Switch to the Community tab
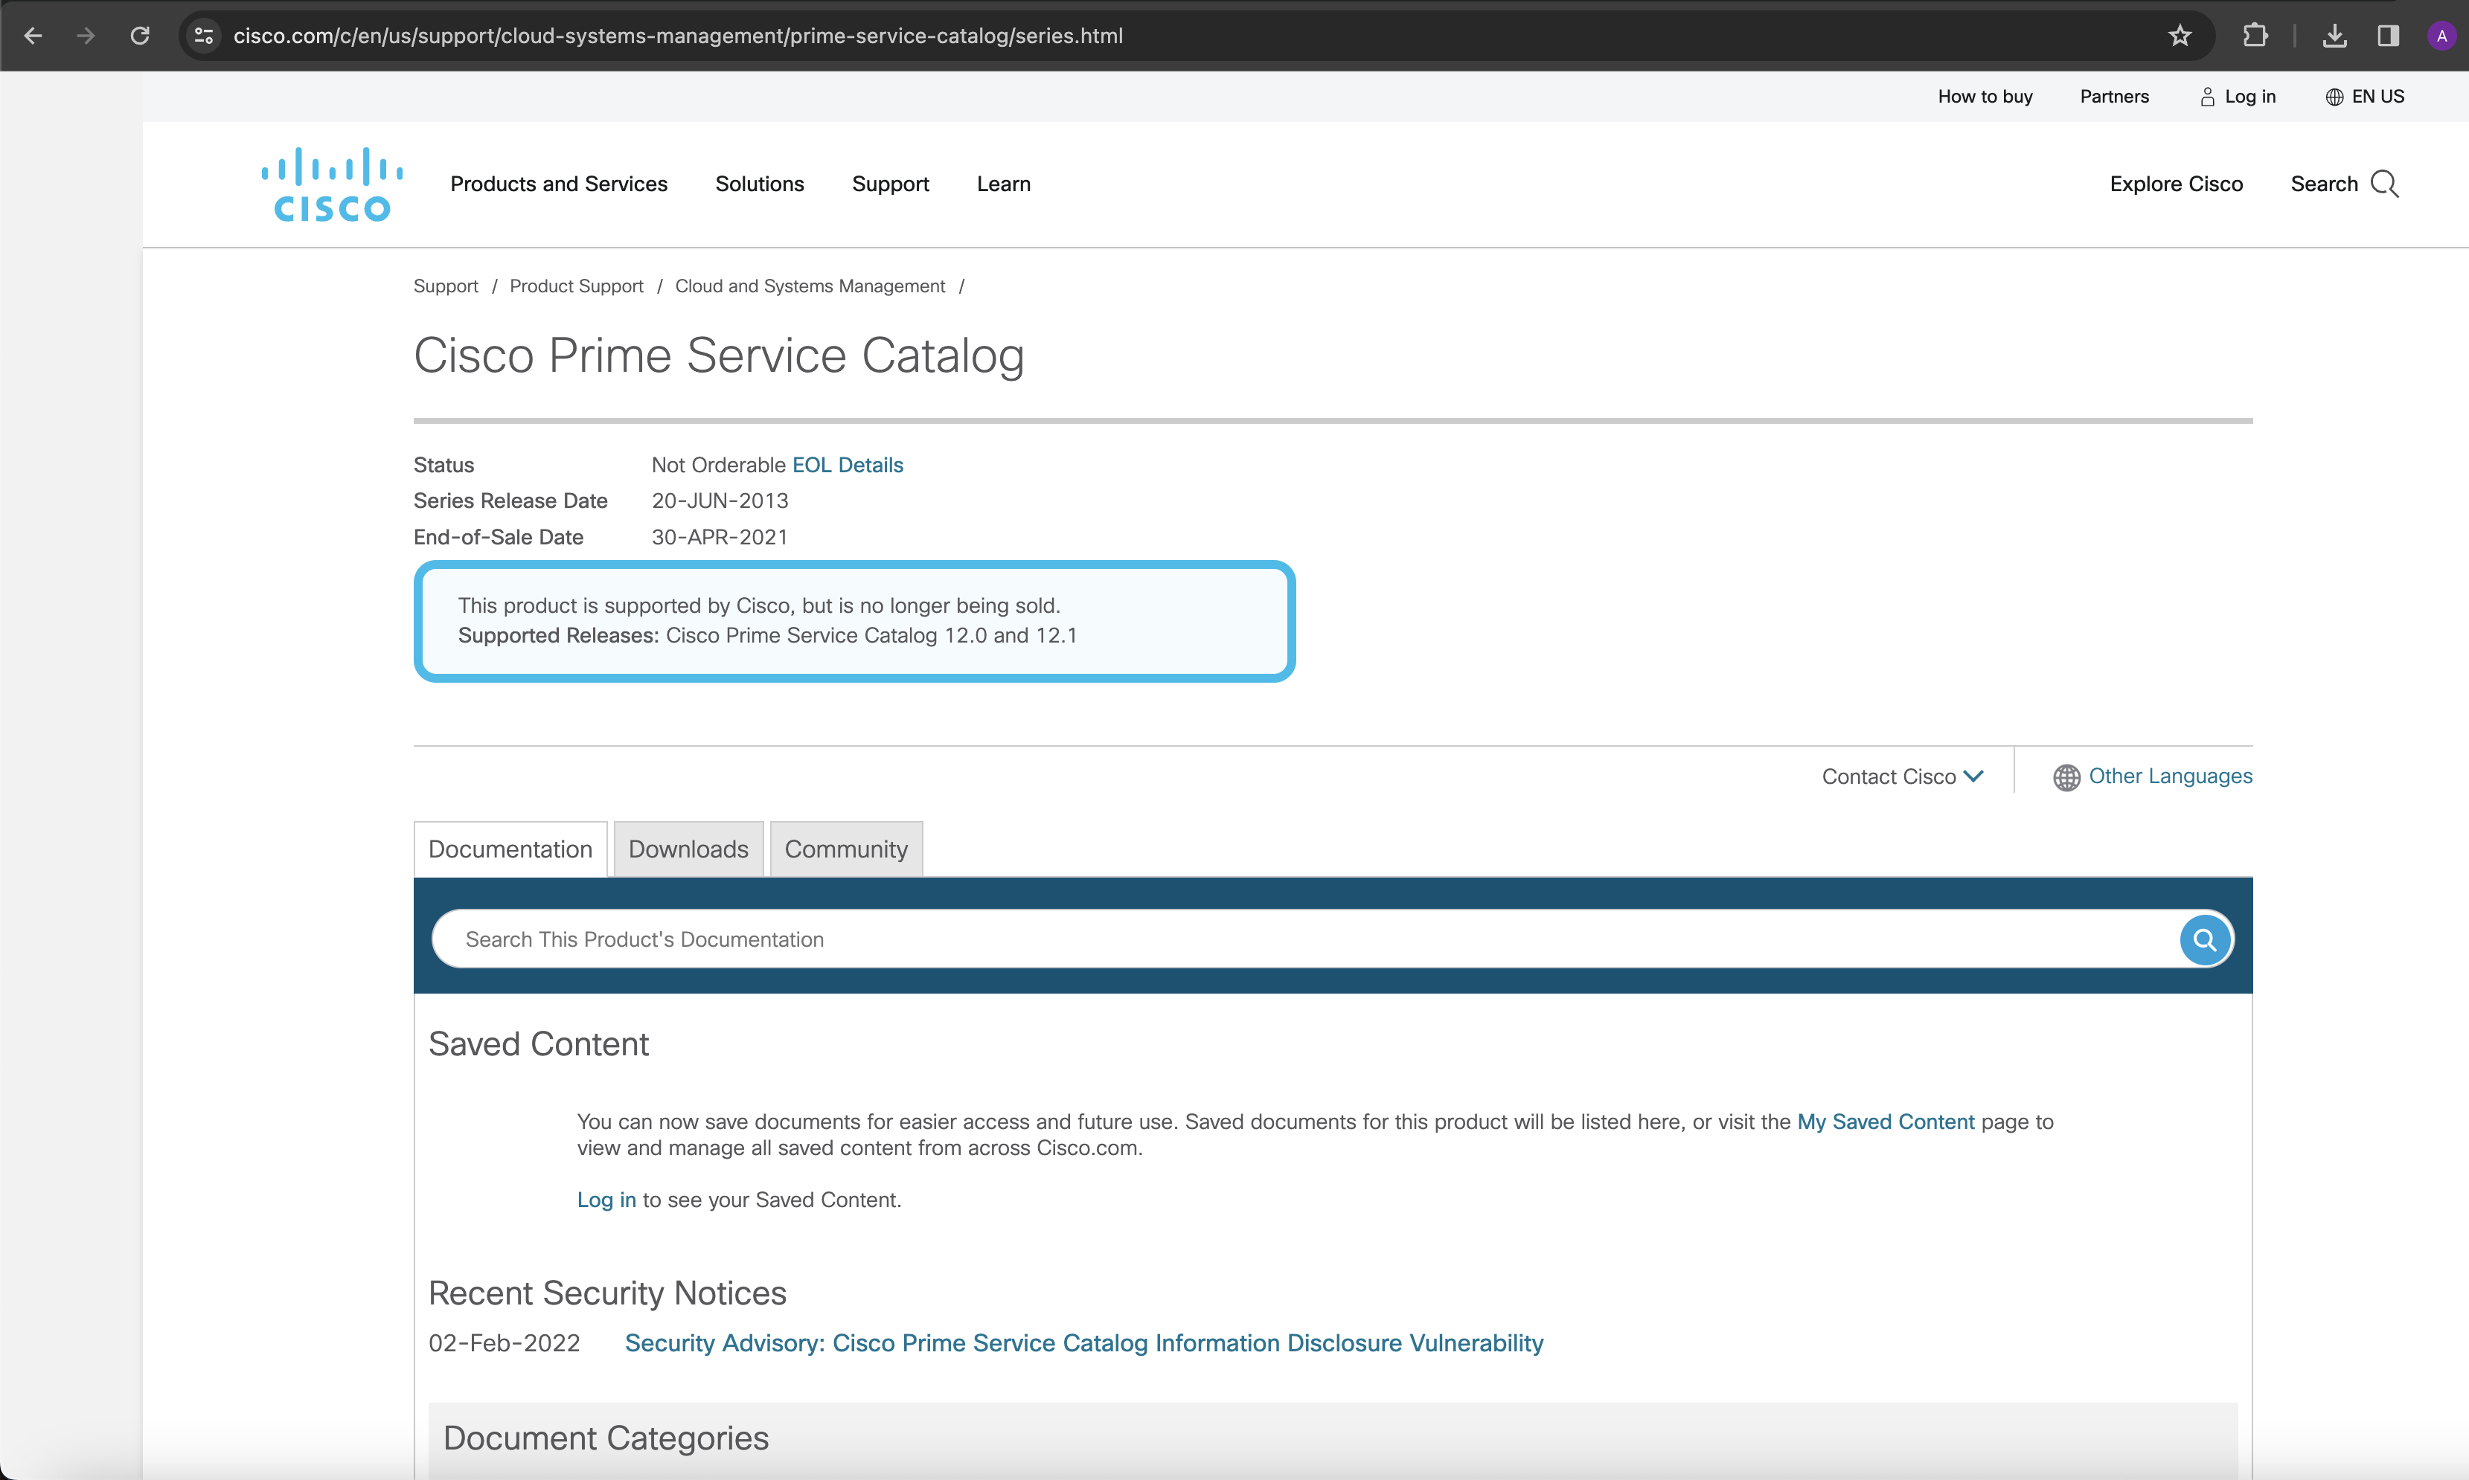 (845, 850)
